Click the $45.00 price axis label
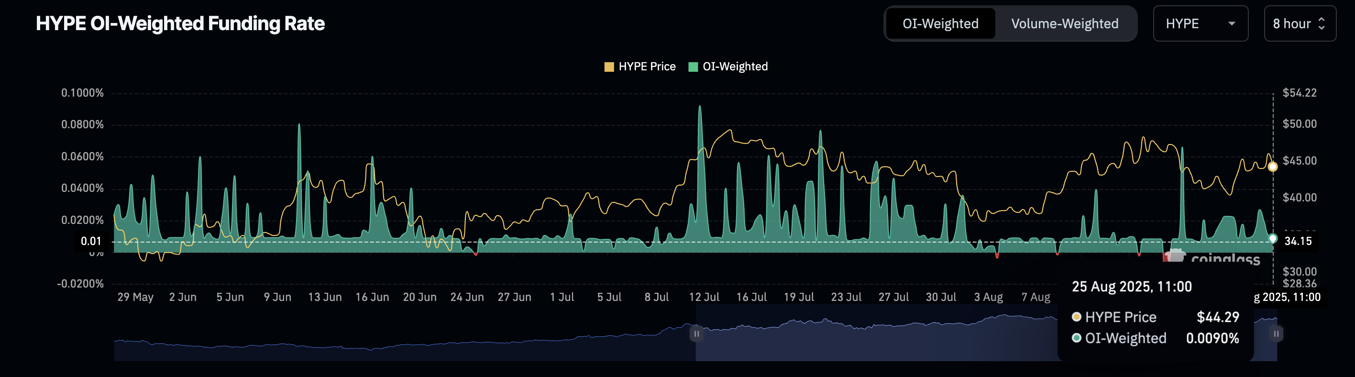 point(1300,161)
